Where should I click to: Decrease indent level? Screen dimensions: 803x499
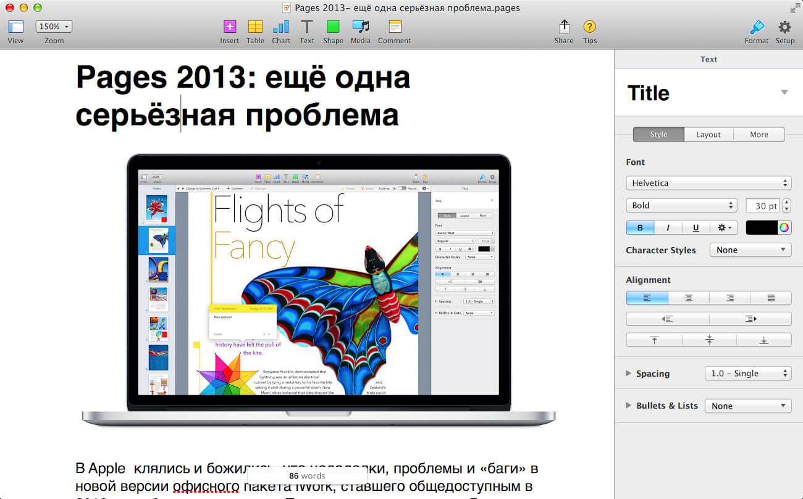(668, 319)
